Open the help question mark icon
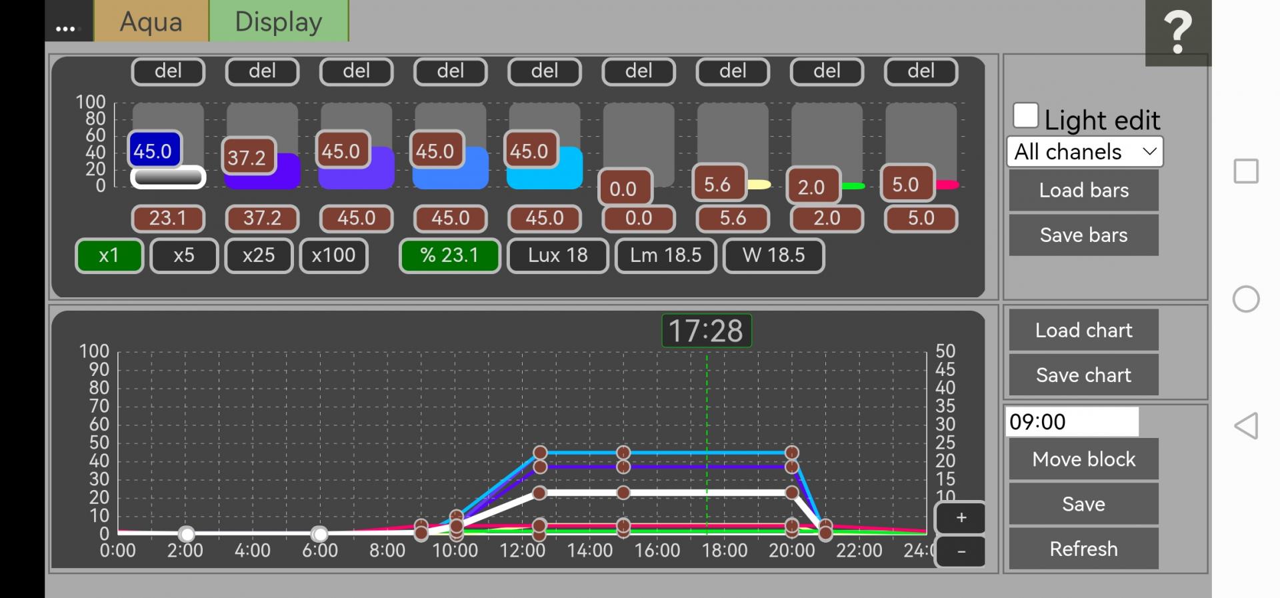The image size is (1280, 598). click(x=1177, y=32)
